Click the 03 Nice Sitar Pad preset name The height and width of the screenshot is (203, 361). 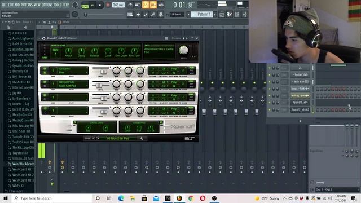(118, 138)
